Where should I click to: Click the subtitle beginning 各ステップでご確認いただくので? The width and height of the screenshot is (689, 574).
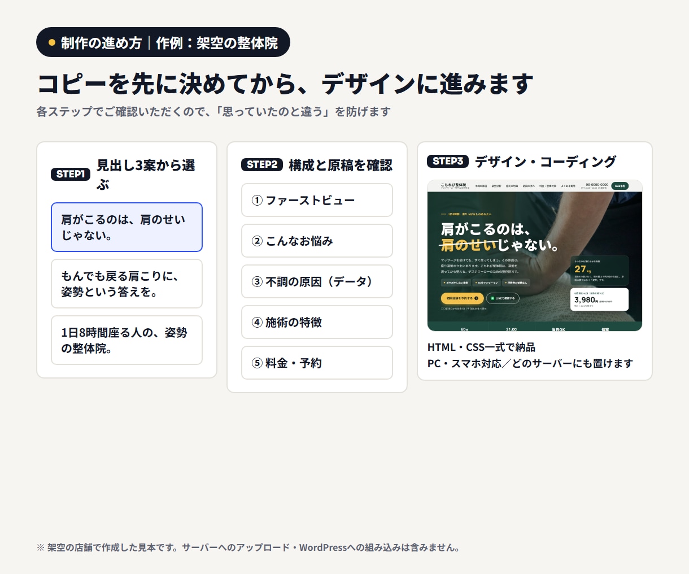point(213,111)
